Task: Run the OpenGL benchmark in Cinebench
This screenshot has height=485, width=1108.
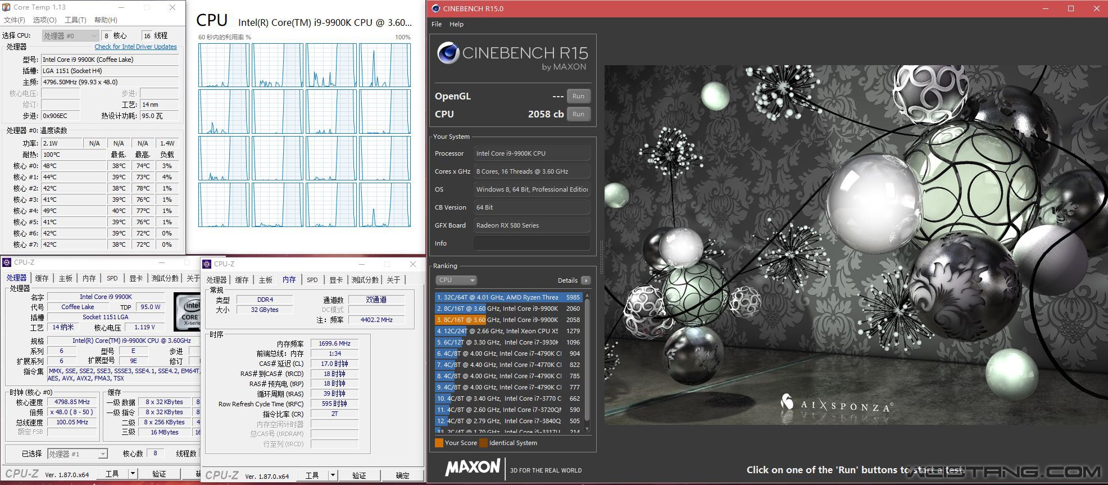Action: point(578,96)
